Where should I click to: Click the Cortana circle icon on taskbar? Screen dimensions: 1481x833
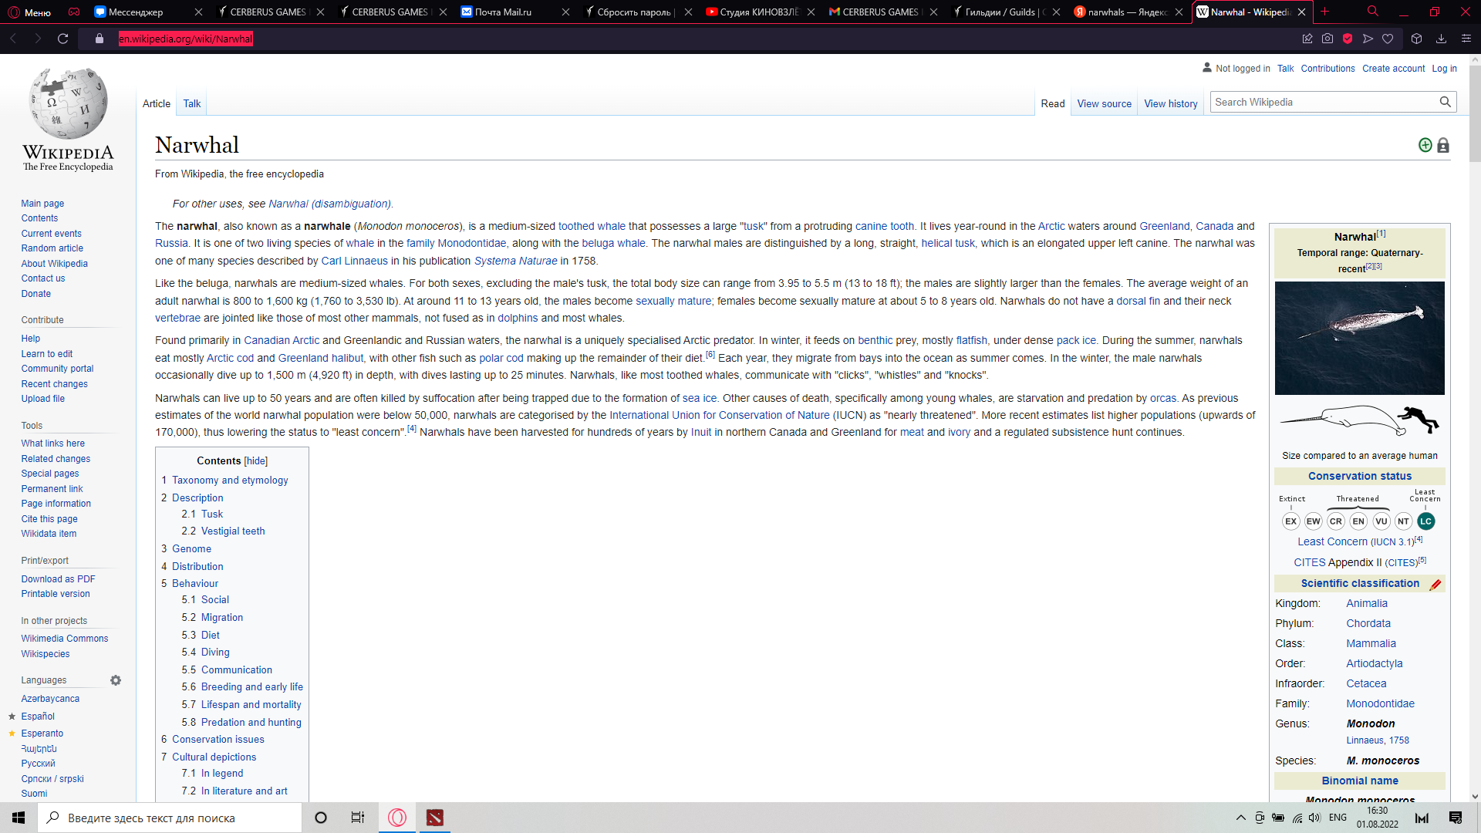coord(321,818)
